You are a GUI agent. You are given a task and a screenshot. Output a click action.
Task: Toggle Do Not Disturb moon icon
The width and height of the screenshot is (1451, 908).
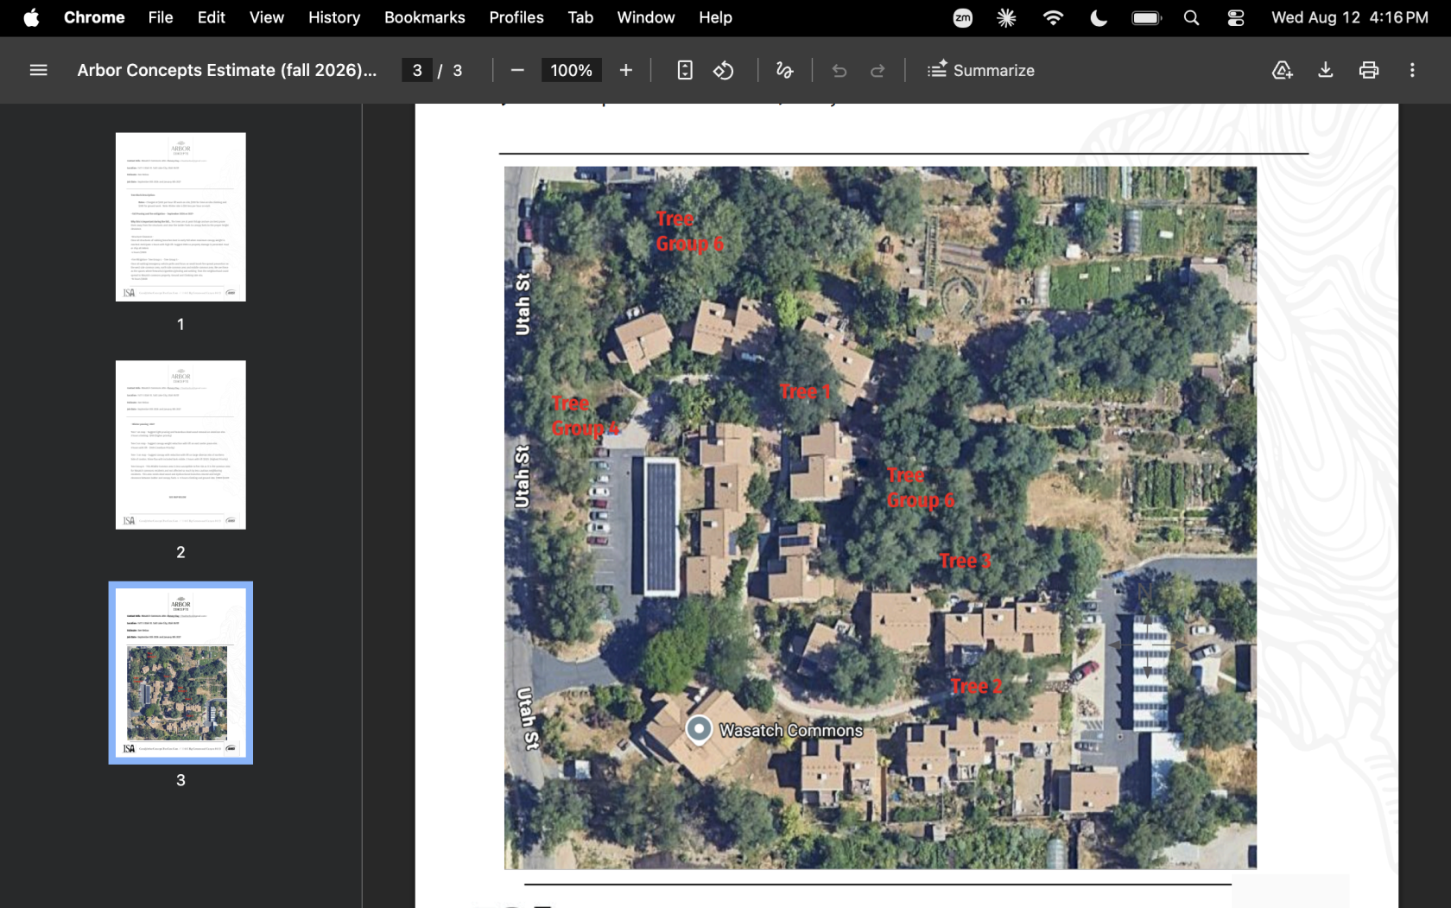point(1099,17)
